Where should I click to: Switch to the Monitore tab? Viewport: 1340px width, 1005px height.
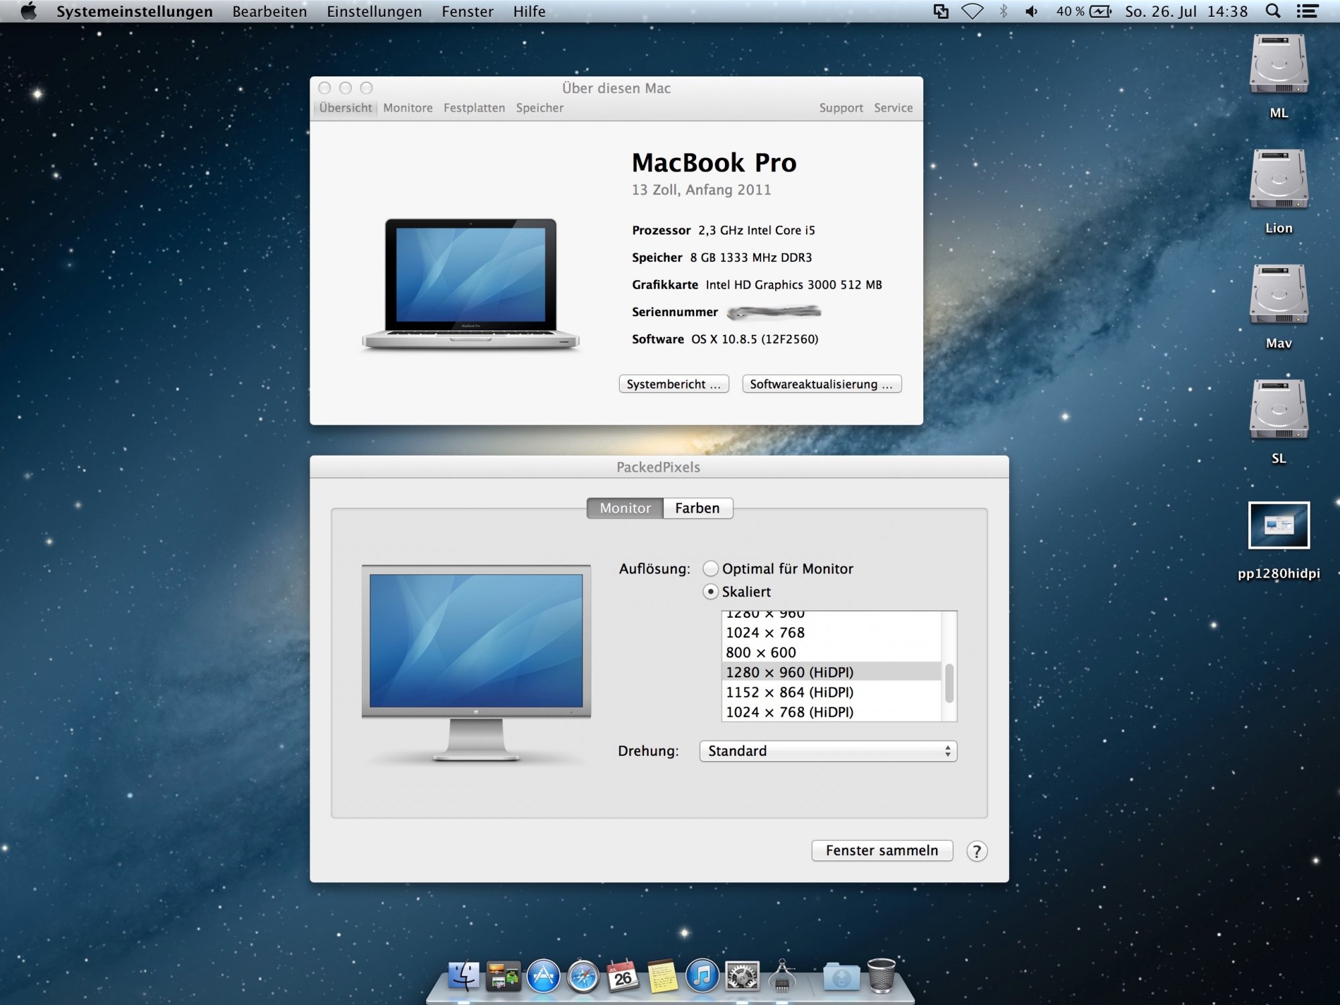click(x=407, y=108)
